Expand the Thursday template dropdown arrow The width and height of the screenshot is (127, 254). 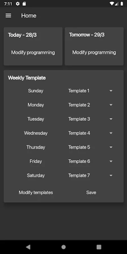pos(111,147)
